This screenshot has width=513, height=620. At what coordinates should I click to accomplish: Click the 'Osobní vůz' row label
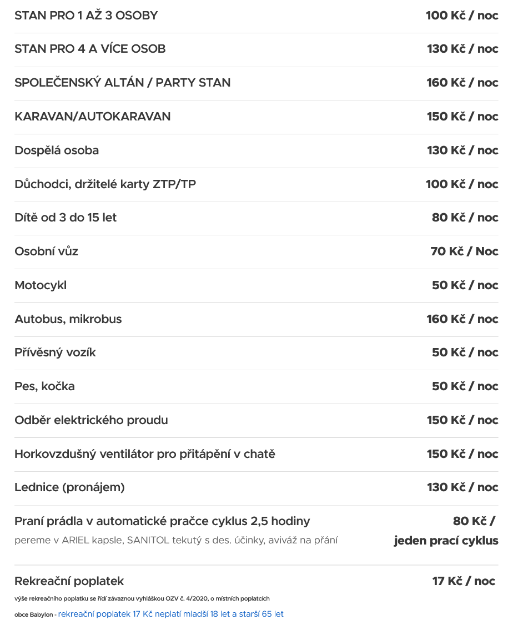point(46,251)
